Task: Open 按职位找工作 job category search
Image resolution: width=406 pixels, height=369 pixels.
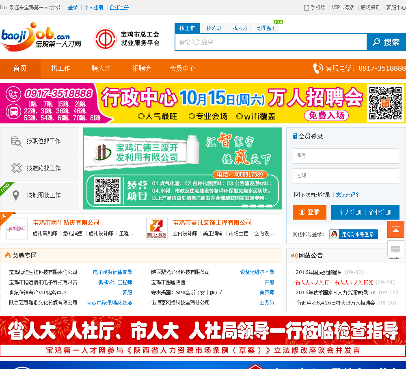Action: click(x=40, y=141)
